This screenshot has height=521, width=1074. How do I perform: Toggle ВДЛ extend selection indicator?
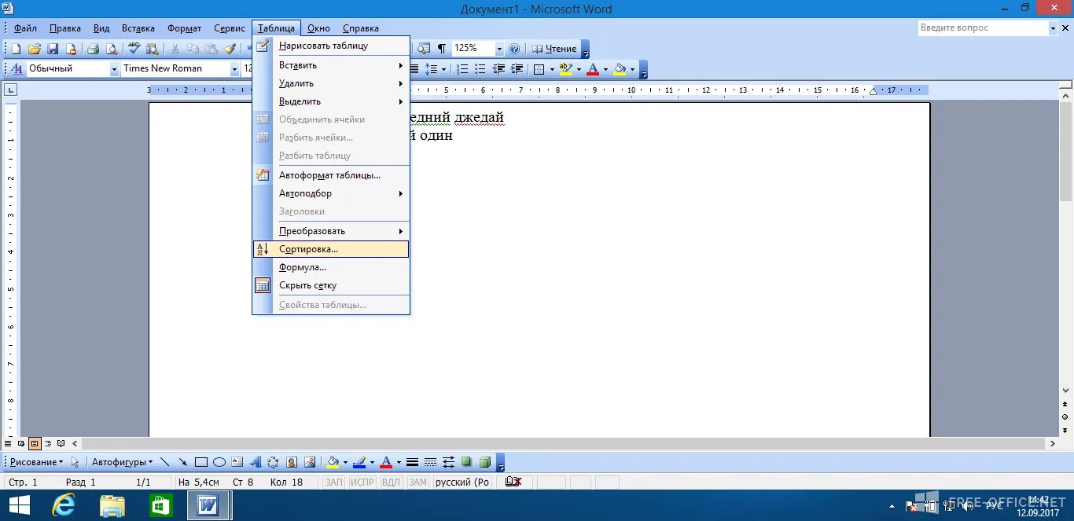pyautogui.click(x=391, y=482)
